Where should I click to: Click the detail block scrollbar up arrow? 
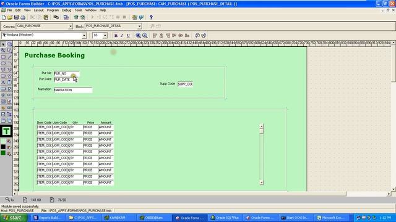(261, 126)
